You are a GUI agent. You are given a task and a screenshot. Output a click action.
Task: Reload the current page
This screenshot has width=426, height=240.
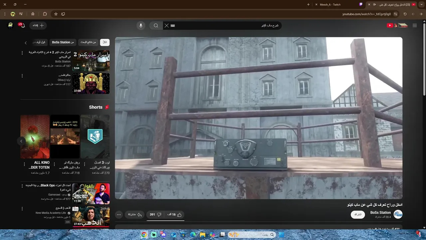[x=405, y=14]
